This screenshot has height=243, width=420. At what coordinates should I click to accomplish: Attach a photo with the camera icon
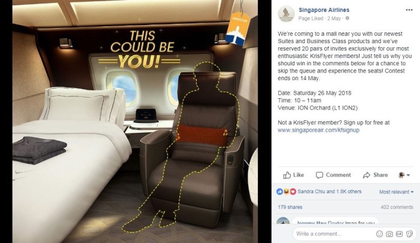tap(389, 234)
